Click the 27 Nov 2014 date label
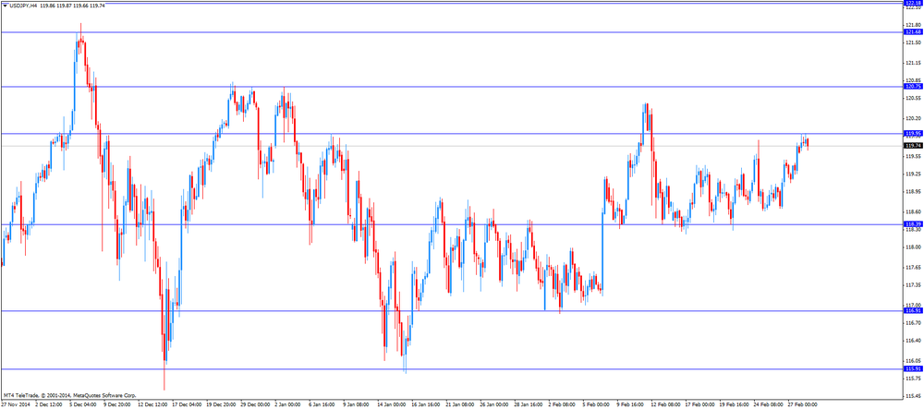This screenshot has height=409, width=924. click(x=14, y=404)
